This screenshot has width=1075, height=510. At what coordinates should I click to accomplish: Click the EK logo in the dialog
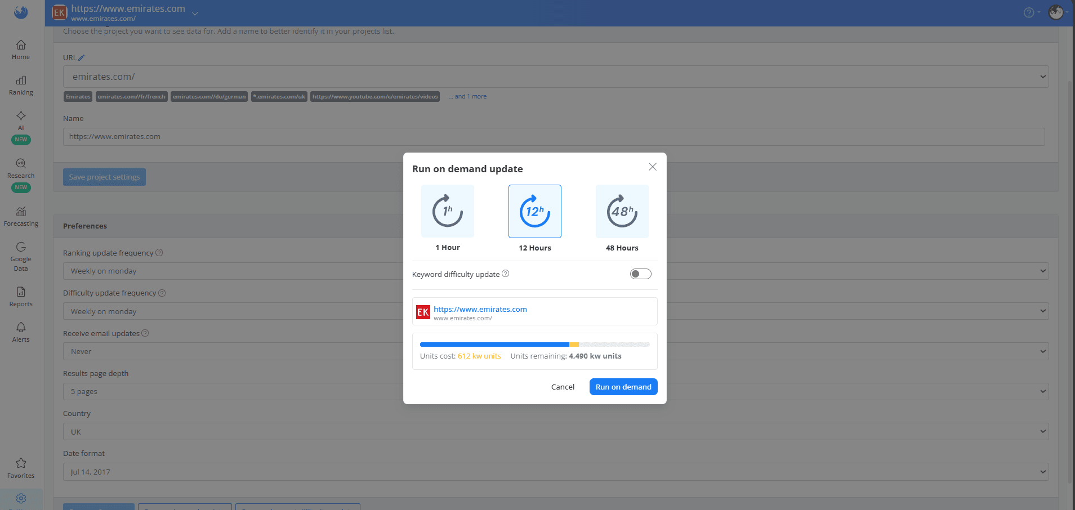pyautogui.click(x=423, y=312)
